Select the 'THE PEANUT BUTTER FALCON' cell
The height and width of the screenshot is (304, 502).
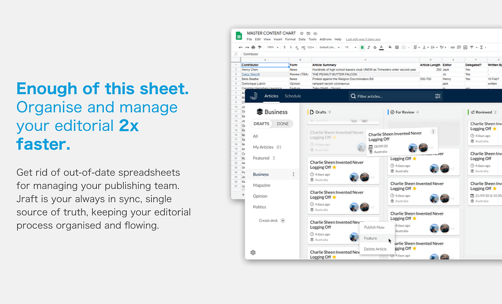tap(365, 74)
